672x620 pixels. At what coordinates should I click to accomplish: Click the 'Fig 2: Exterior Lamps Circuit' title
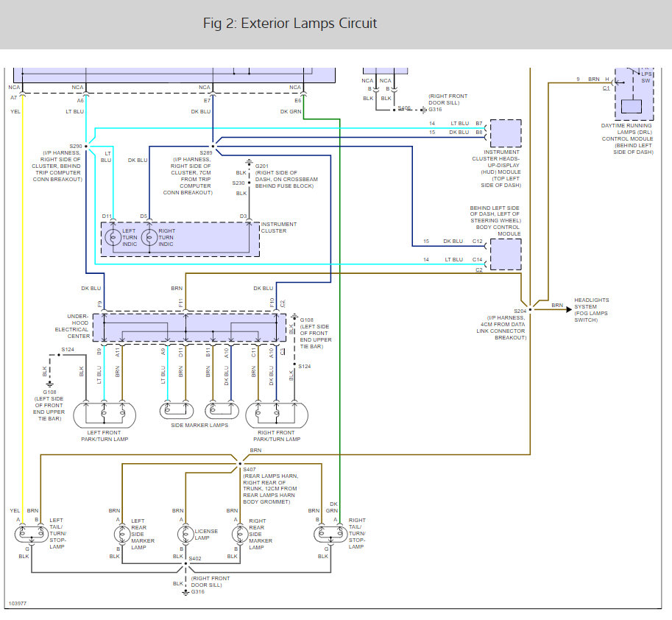[290, 23]
